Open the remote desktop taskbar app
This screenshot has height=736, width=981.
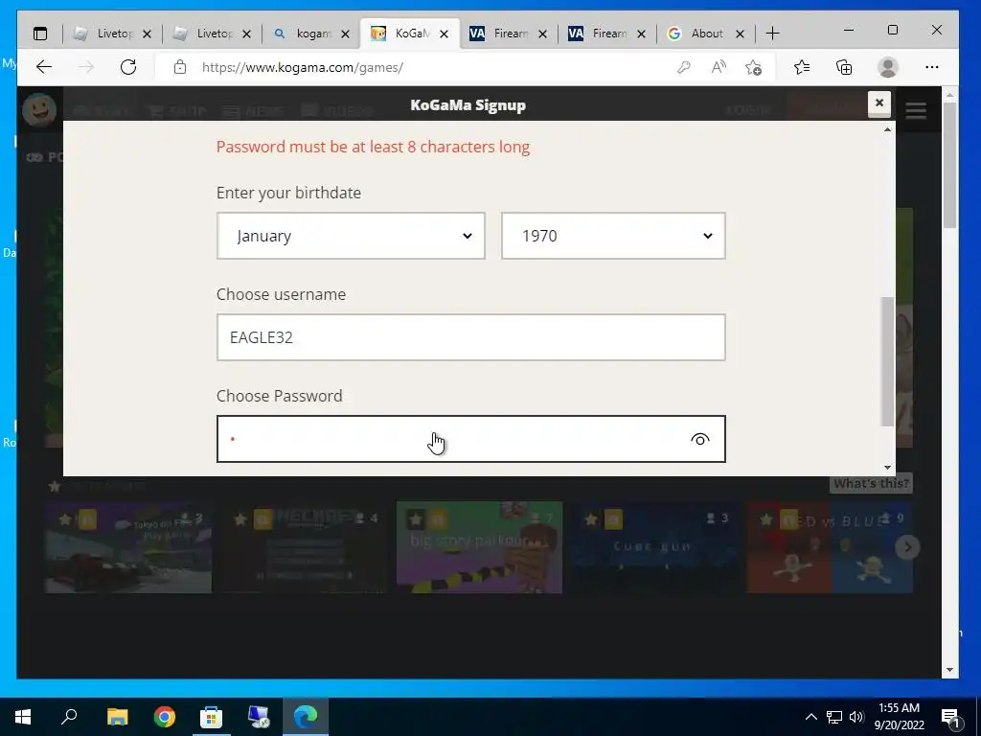coord(259,717)
